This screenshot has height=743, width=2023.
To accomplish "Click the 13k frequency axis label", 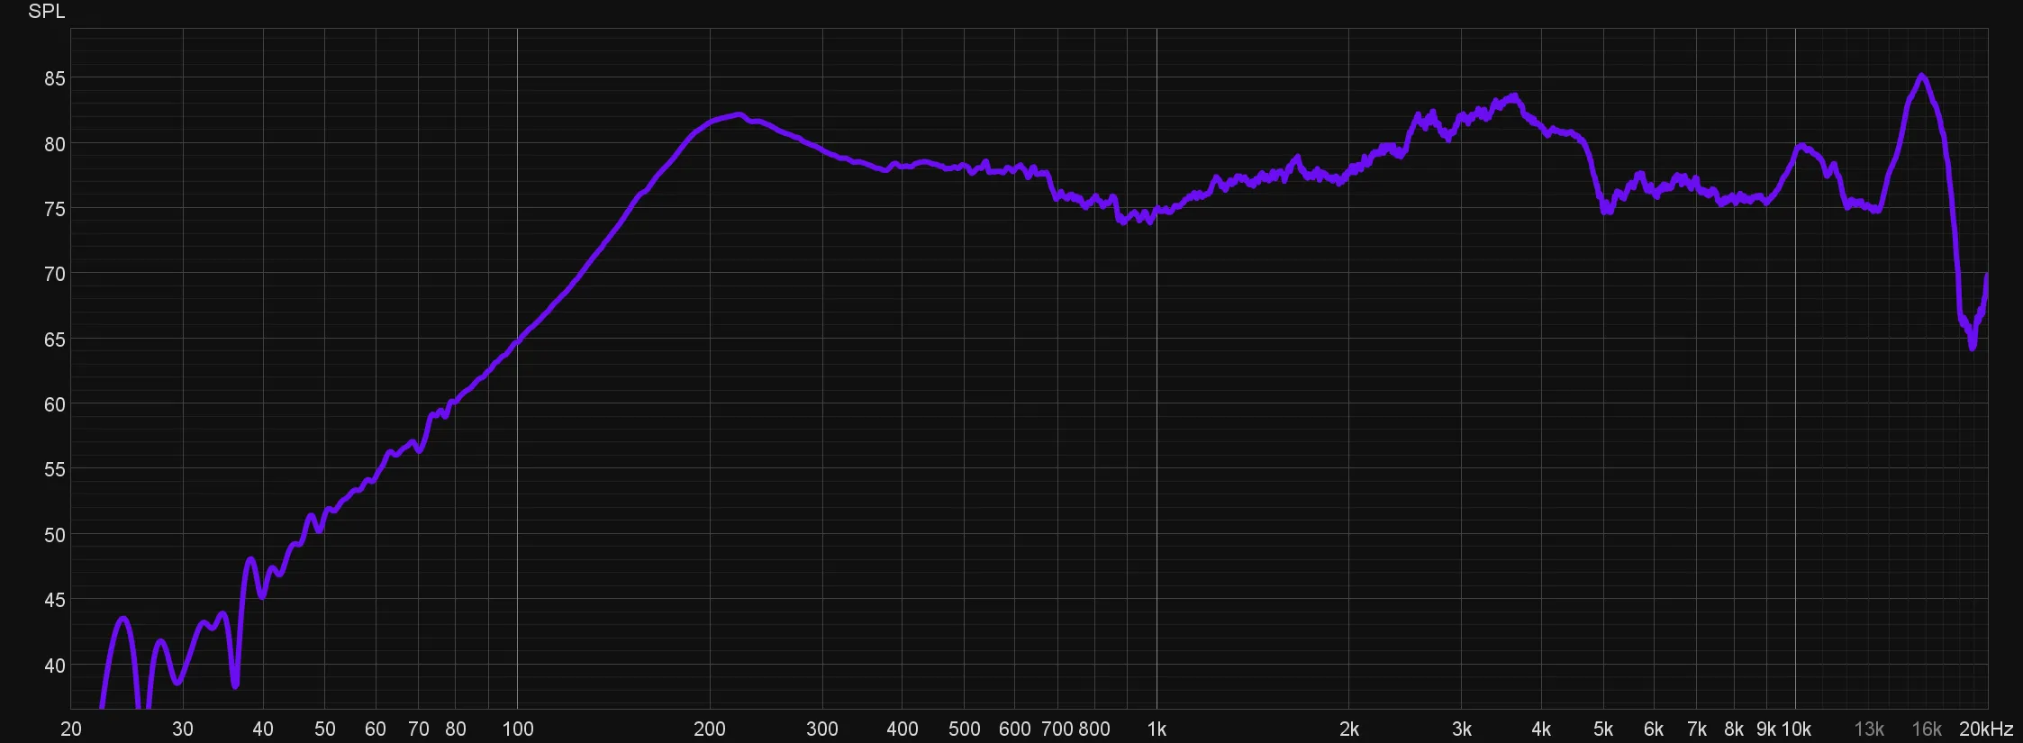I will [1869, 729].
